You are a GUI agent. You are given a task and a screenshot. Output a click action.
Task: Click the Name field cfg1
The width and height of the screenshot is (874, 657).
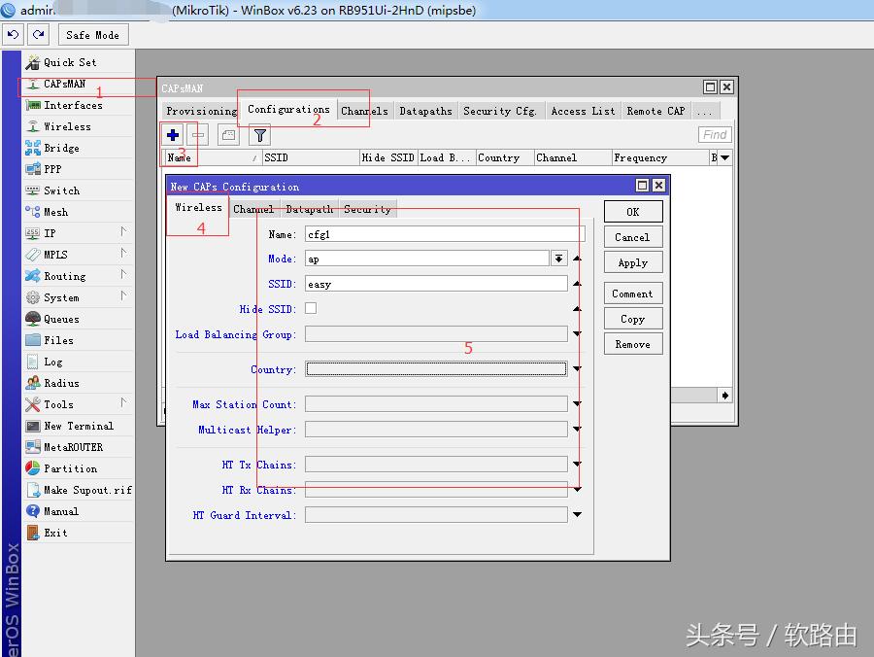click(445, 234)
